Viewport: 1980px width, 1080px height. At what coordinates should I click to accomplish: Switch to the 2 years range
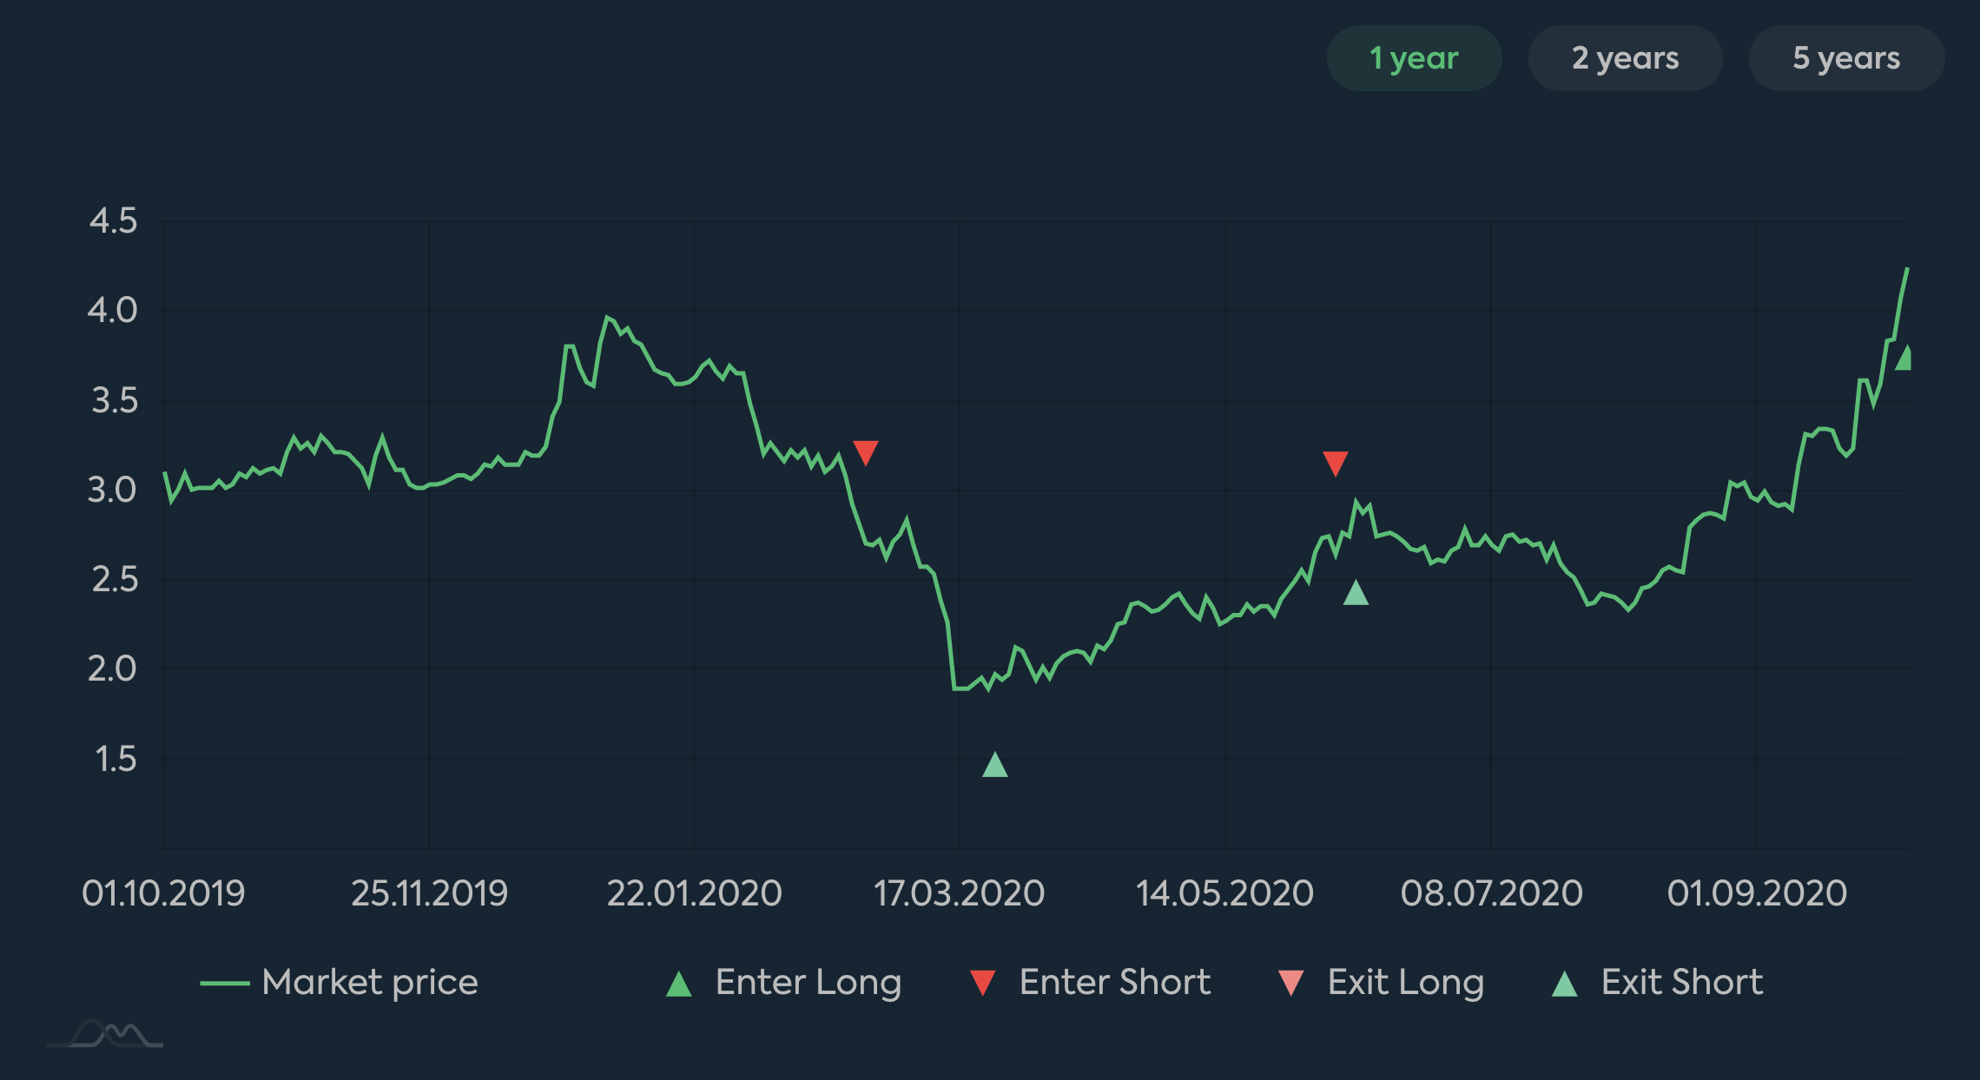1624,58
